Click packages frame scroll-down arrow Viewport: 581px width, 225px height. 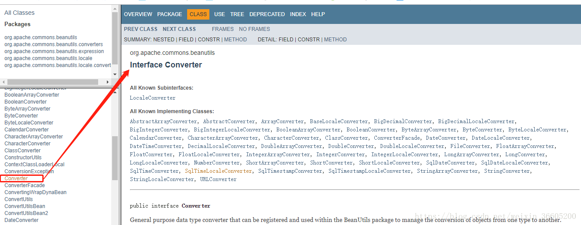pos(115,74)
